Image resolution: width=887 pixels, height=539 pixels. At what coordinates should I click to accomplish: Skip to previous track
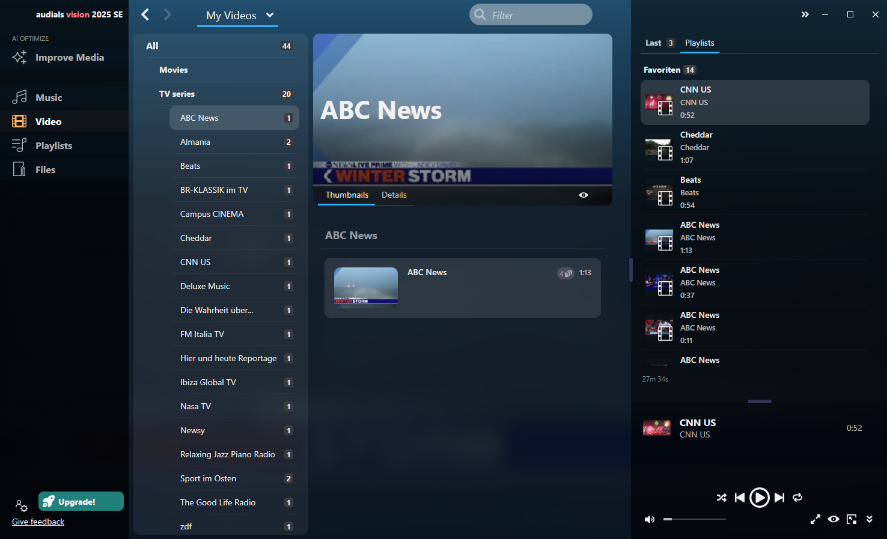click(740, 498)
